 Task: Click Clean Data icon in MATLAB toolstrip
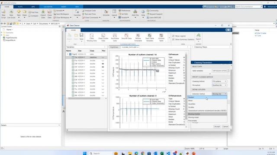49,14
